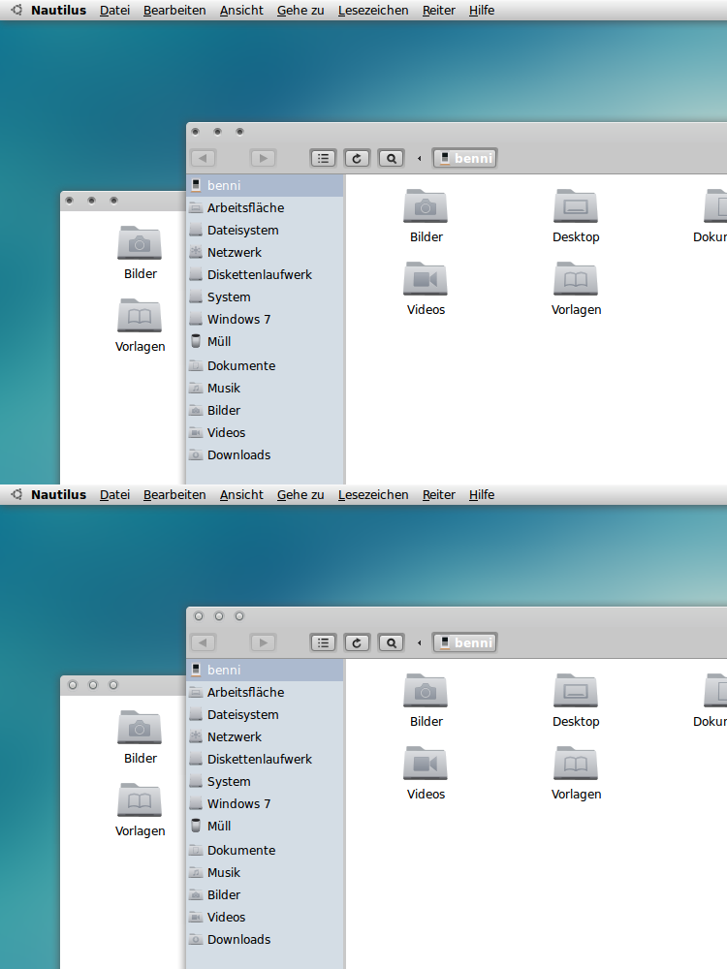This screenshot has height=969, width=727.
Task: Select Vorlagen folder in lower main file pane
Action: pos(576,773)
